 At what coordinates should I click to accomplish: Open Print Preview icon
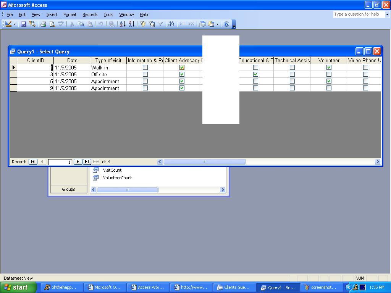click(x=52, y=24)
